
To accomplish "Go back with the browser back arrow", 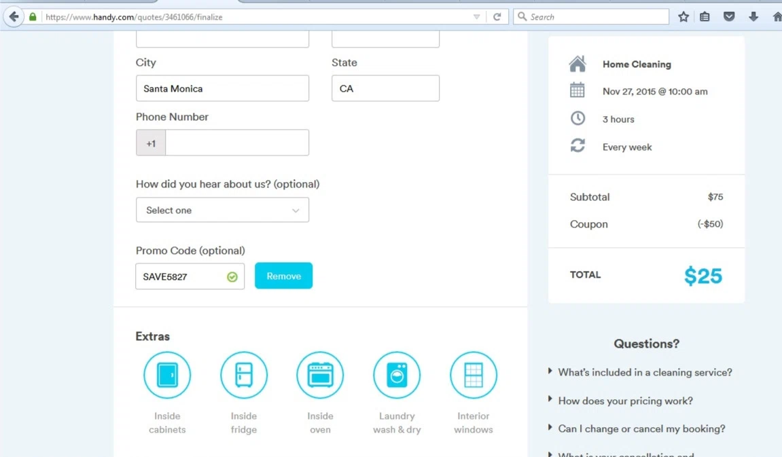I will 14,17.
